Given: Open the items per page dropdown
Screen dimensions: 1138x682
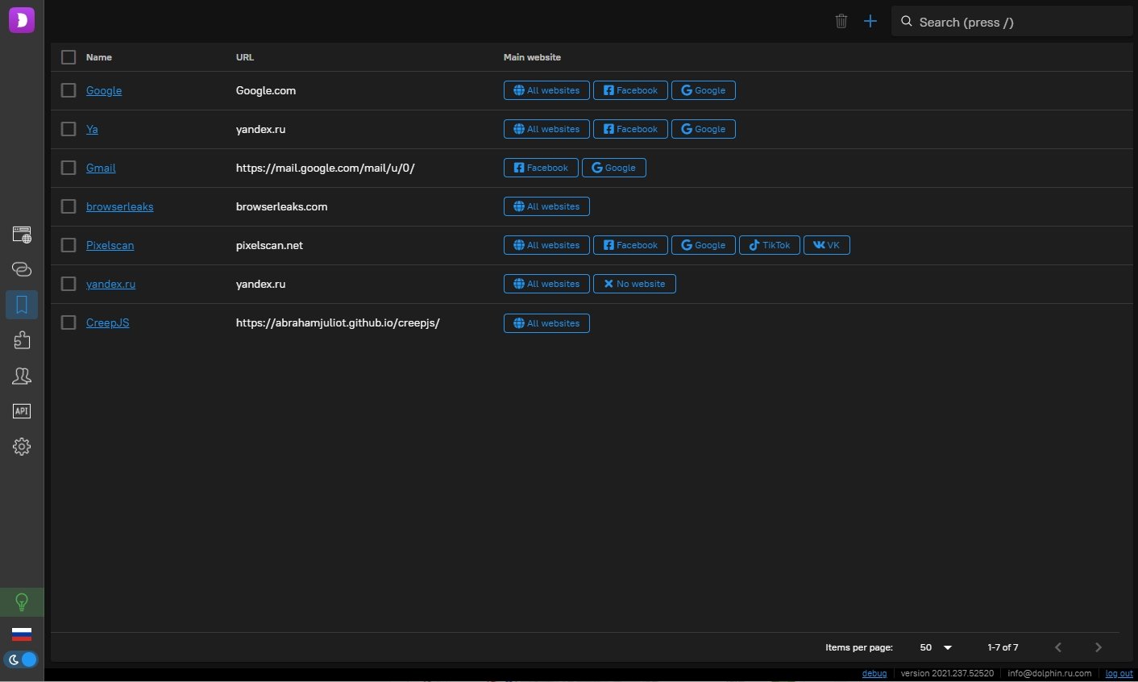Looking at the screenshot, I should click(937, 647).
